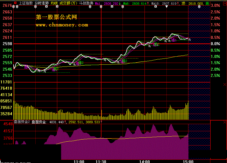The width and height of the screenshot is (227, 163).
Task: Click the white triangle marker on the top row
Action: tap(167, 7)
